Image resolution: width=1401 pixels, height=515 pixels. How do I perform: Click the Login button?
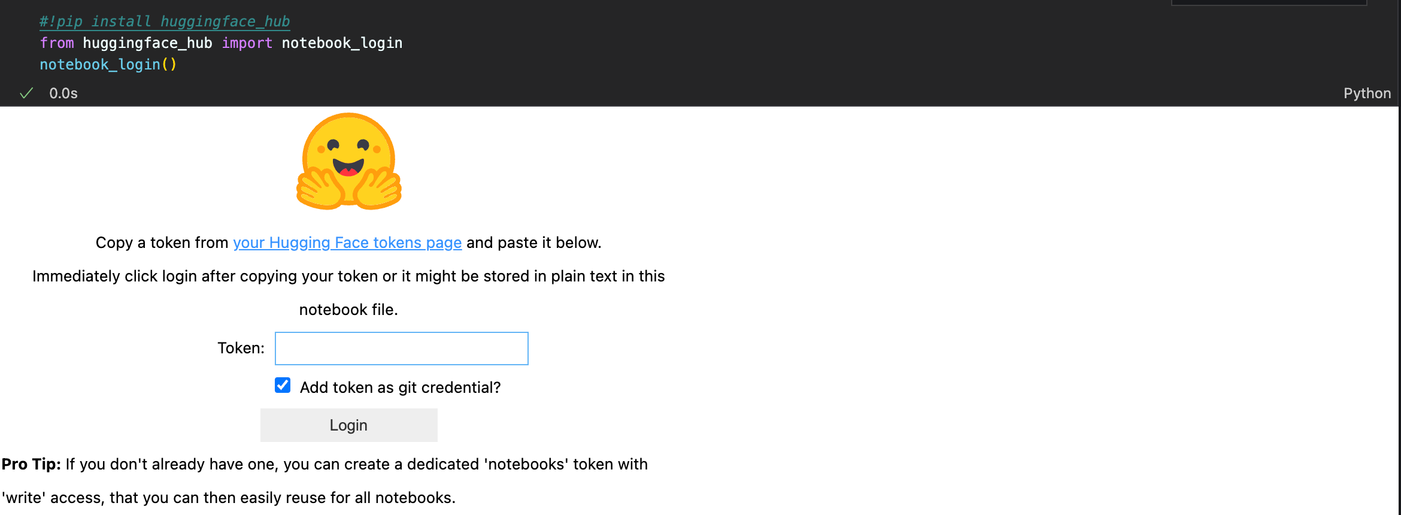[349, 425]
